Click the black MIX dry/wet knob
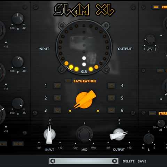This screenshot has height=167, width=167. coord(85,134)
